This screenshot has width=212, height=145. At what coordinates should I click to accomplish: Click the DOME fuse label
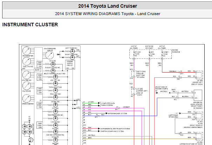pyautogui.click(x=166, y=54)
